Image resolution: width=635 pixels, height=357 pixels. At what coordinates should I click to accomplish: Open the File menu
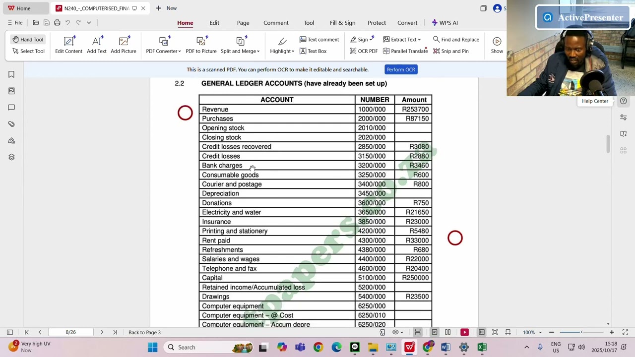click(x=15, y=23)
